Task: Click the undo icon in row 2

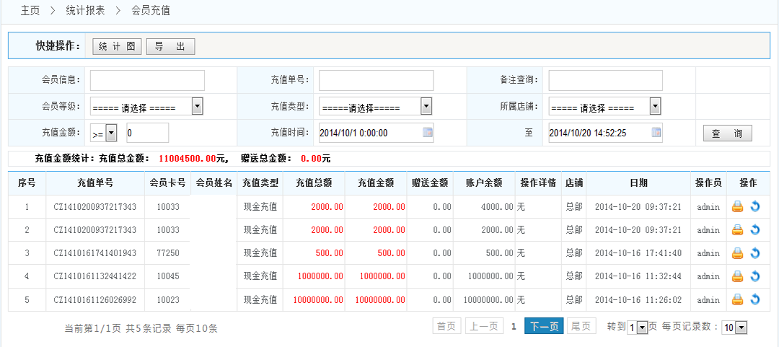Action: point(755,230)
